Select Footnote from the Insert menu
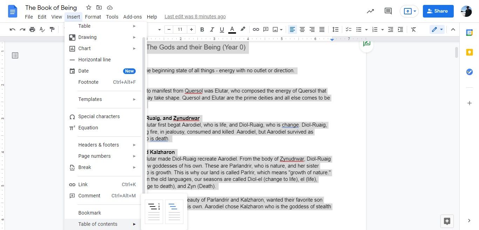The height and width of the screenshot is (230, 479). (88, 82)
